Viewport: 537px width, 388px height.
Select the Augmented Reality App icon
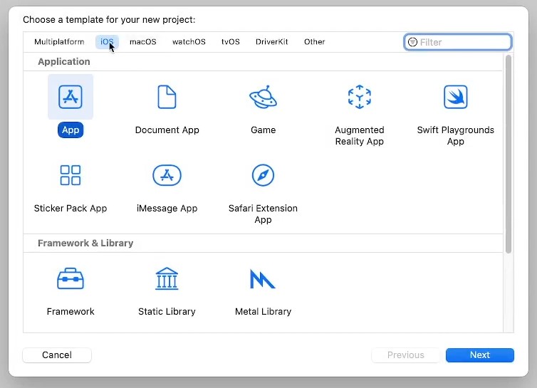pyautogui.click(x=359, y=97)
